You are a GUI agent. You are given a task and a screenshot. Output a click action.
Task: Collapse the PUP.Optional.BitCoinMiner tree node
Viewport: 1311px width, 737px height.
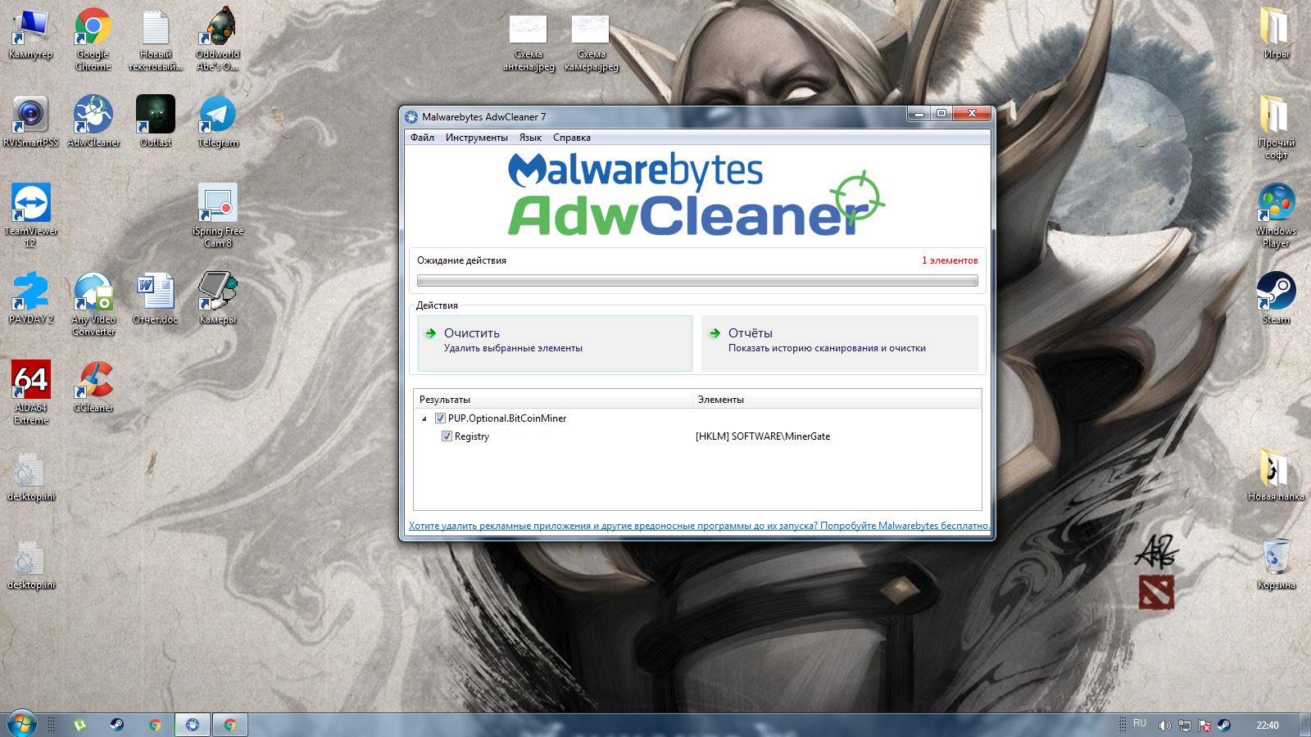click(424, 418)
